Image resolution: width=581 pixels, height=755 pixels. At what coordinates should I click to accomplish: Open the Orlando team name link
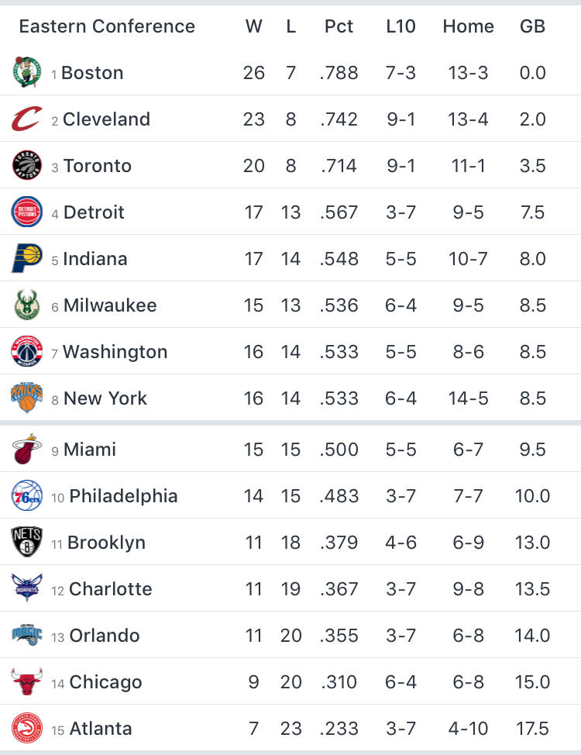tap(105, 636)
